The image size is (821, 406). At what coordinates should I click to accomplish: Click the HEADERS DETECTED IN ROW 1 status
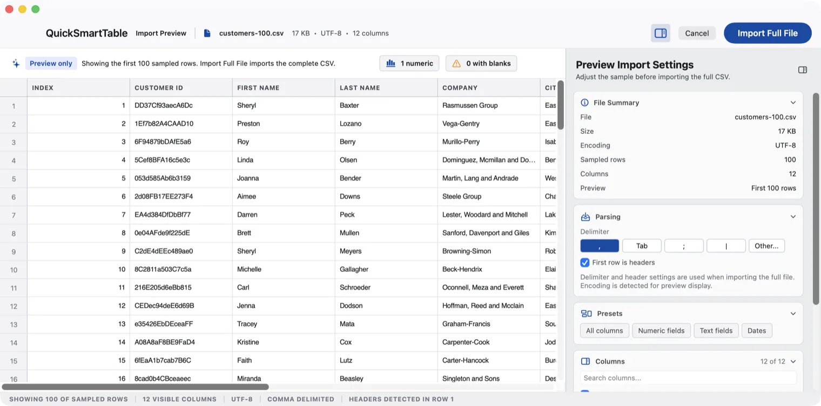click(x=401, y=399)
